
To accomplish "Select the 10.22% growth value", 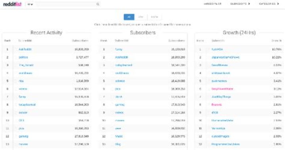I will pos(277,57).
